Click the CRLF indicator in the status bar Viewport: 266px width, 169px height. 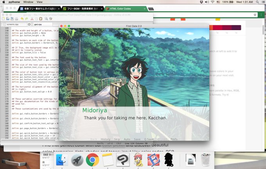coord(119,144)
